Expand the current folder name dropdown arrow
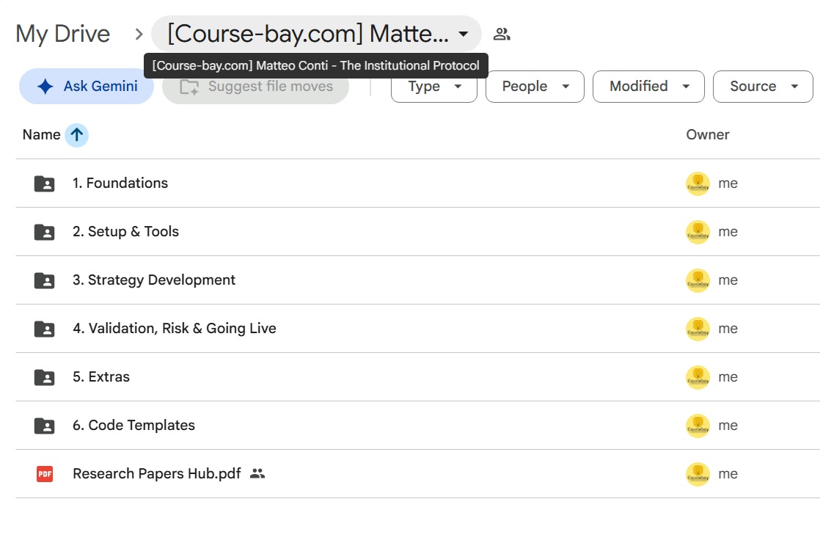 click(x=464, y=34)
